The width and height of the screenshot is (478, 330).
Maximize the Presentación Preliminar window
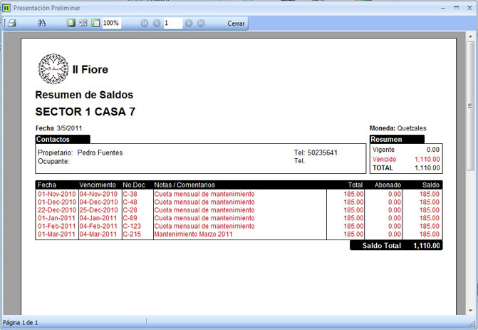point(455,7)
